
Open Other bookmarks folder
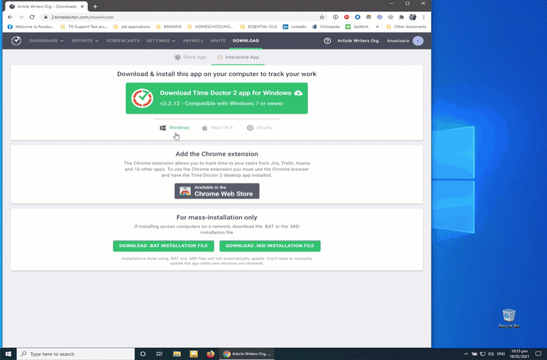(406, 27)
